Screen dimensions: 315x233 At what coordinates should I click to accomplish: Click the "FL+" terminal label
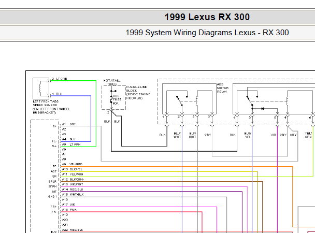coord(54,146)
